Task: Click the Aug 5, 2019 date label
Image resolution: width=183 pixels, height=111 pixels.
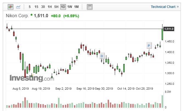Action: coord(21,89)
